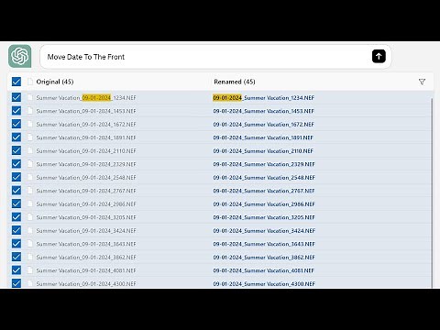Uncheck the 1234.NEF file checkbox
The width and height of the screenshot is (440, 330).
[x=16, y=97]
